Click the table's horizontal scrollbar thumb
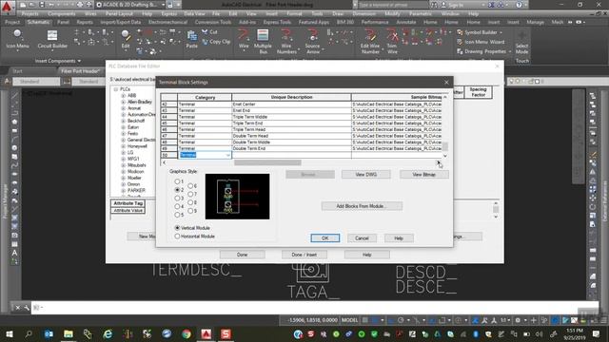Image resolution: width=609 pixels, height=342 pixels. pos(267,162)
